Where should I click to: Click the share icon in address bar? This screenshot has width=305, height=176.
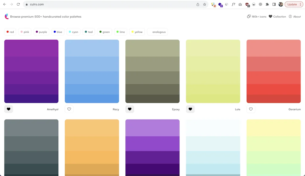(x=198, y=4)
